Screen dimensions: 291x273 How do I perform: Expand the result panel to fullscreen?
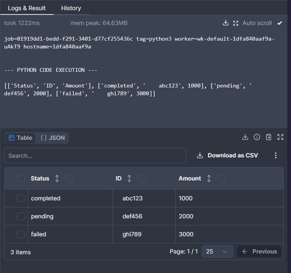280,137
